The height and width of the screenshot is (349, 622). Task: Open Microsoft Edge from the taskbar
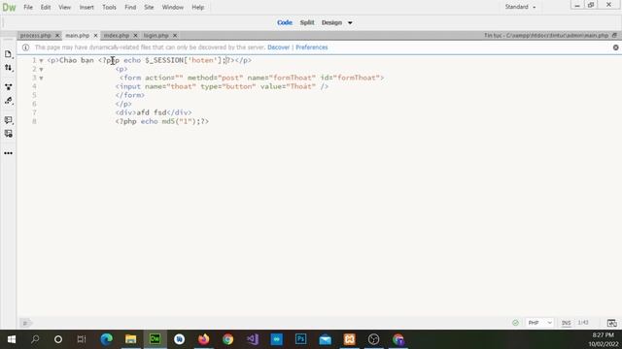pyautogui.click(x=106, y=339)
